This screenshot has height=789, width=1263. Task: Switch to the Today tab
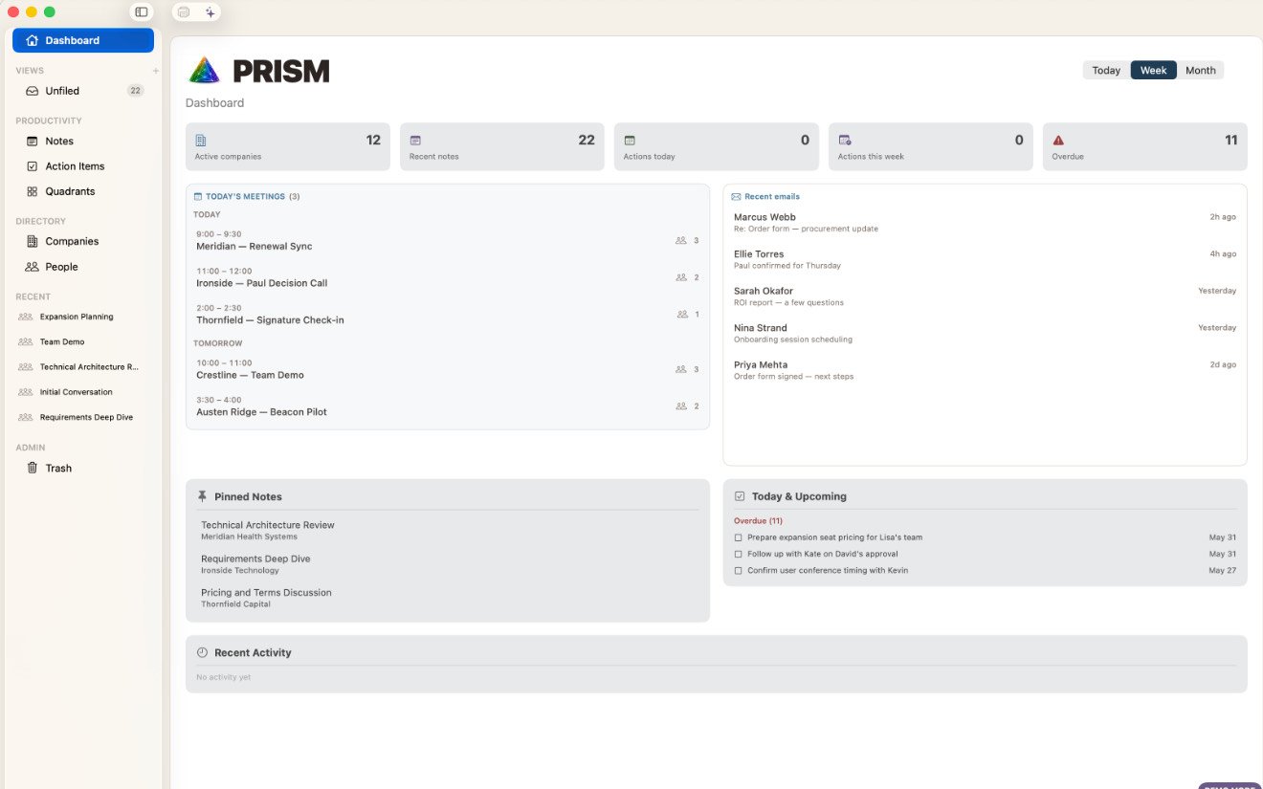[x=1106, y=71]
